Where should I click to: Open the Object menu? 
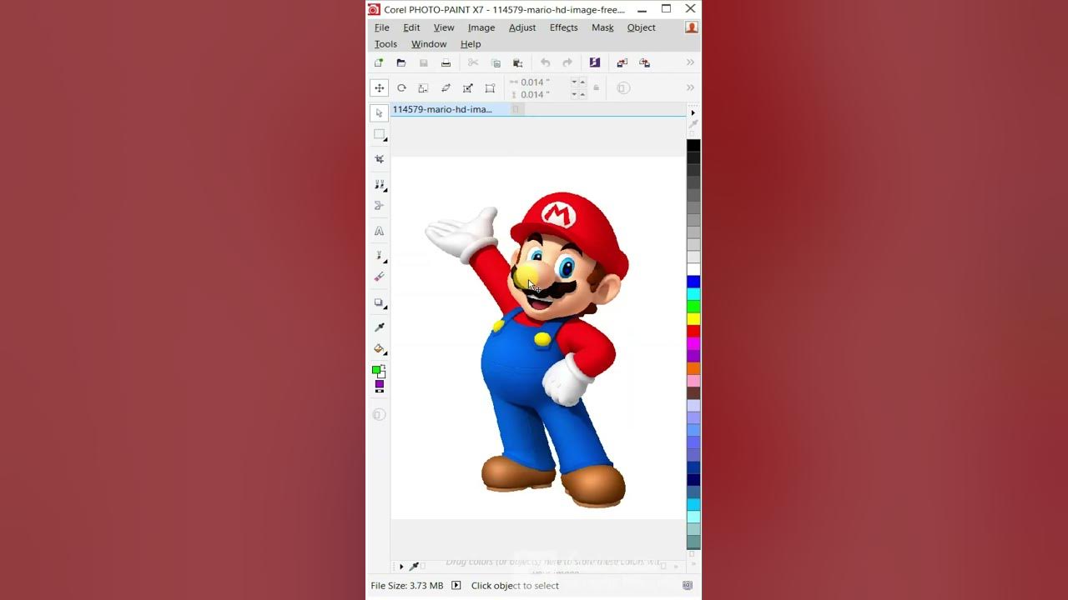(x=642, y=27)
